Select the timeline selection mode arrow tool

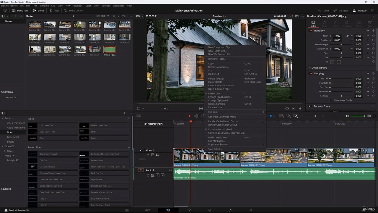click(x=190, y=116)
